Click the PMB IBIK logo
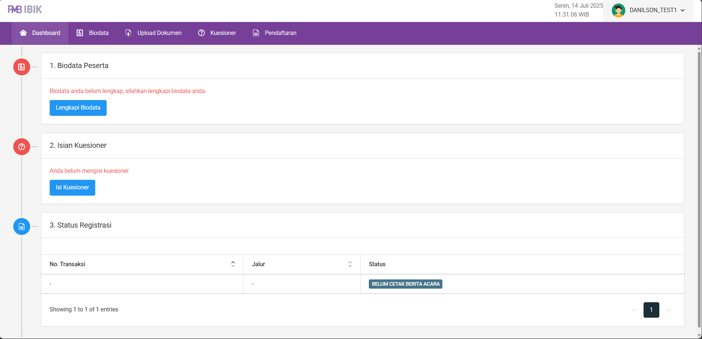Image resolution: width=702 pixels, height=339 pixels. point(25,10)
